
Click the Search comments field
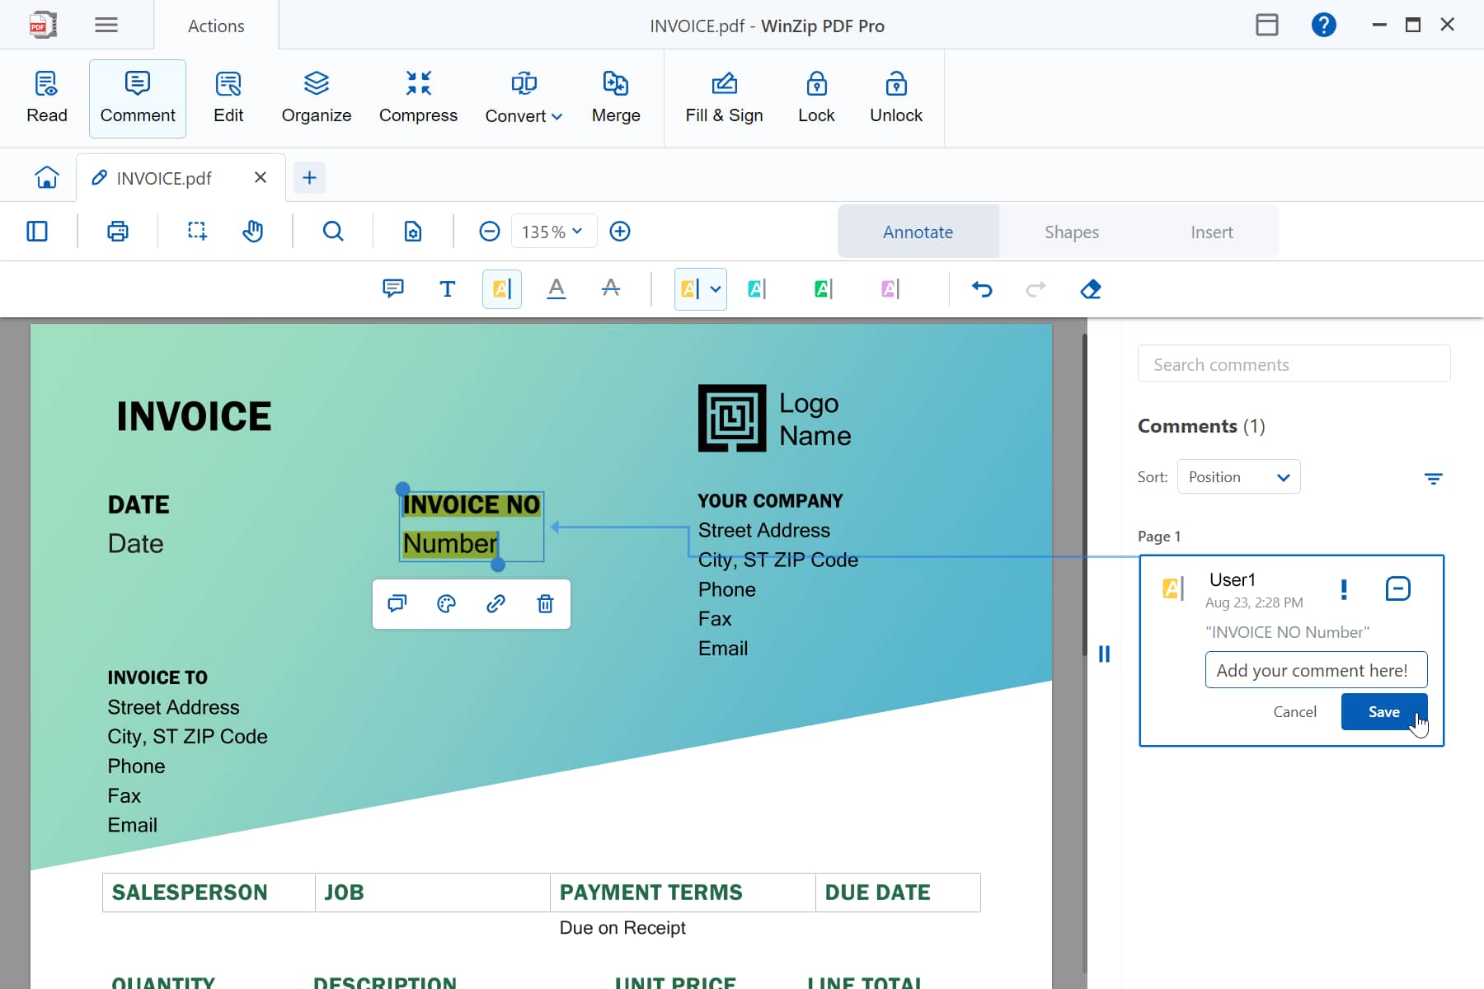(1294, 364)
